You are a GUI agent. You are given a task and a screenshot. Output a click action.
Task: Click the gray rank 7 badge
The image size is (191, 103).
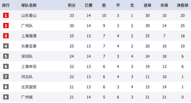pos(6,77)
